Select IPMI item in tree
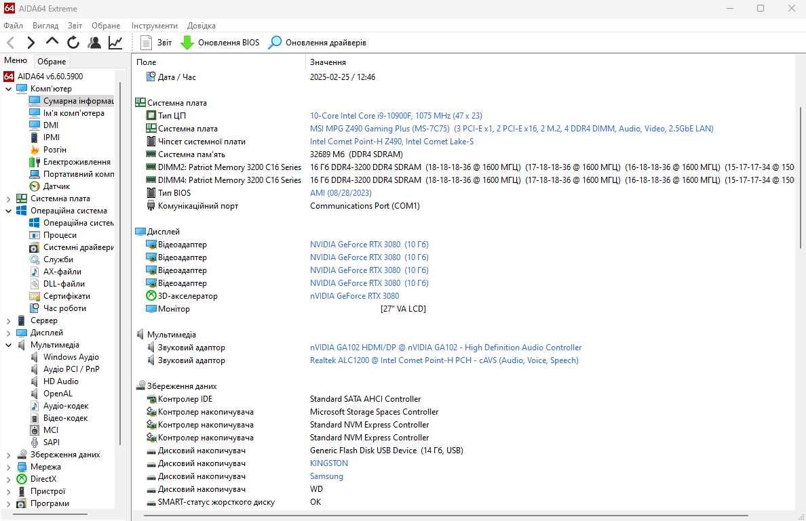The width and height of the screenshot is (806, 521). click(52, 138)
